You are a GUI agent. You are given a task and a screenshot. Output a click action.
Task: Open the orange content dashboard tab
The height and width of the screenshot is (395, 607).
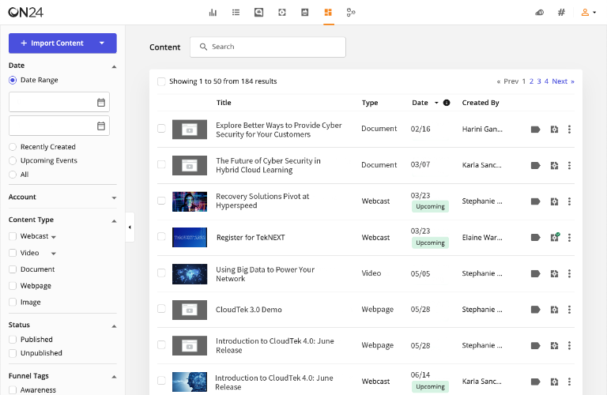point(328,13)
